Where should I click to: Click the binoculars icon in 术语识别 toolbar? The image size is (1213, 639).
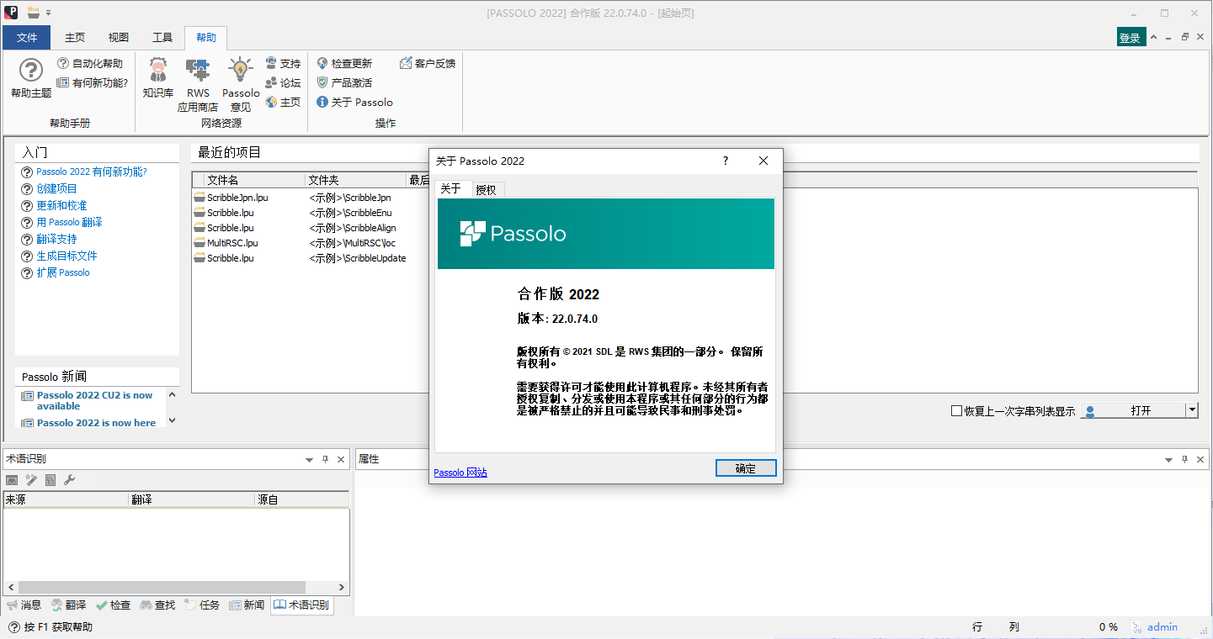coord(12,479)
